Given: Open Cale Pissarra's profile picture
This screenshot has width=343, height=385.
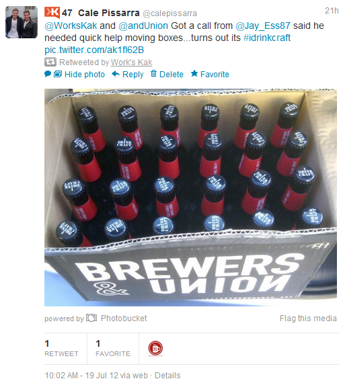Looking at the screenshot, I should point(22,22).
